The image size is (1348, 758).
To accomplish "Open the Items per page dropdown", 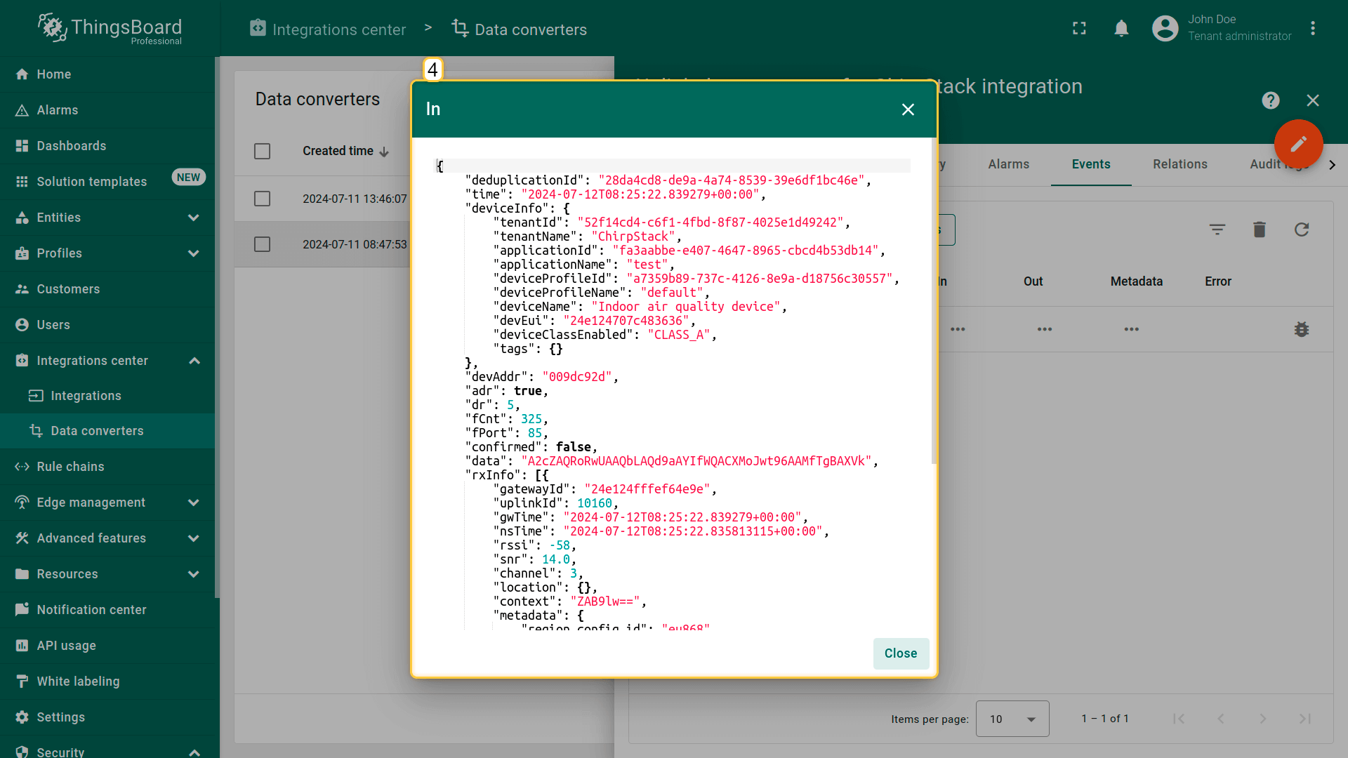I will point(1012,719).
